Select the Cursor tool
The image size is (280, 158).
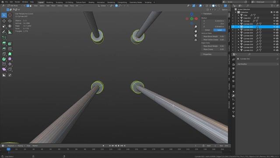point(10,15)
